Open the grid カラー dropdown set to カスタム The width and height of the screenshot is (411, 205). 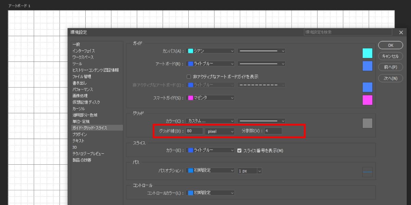pyautogui.click(x=210, y=121)
